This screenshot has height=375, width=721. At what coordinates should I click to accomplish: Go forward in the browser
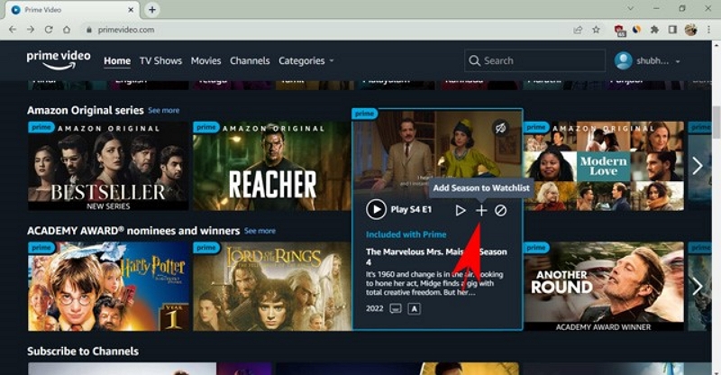(31, 30)
